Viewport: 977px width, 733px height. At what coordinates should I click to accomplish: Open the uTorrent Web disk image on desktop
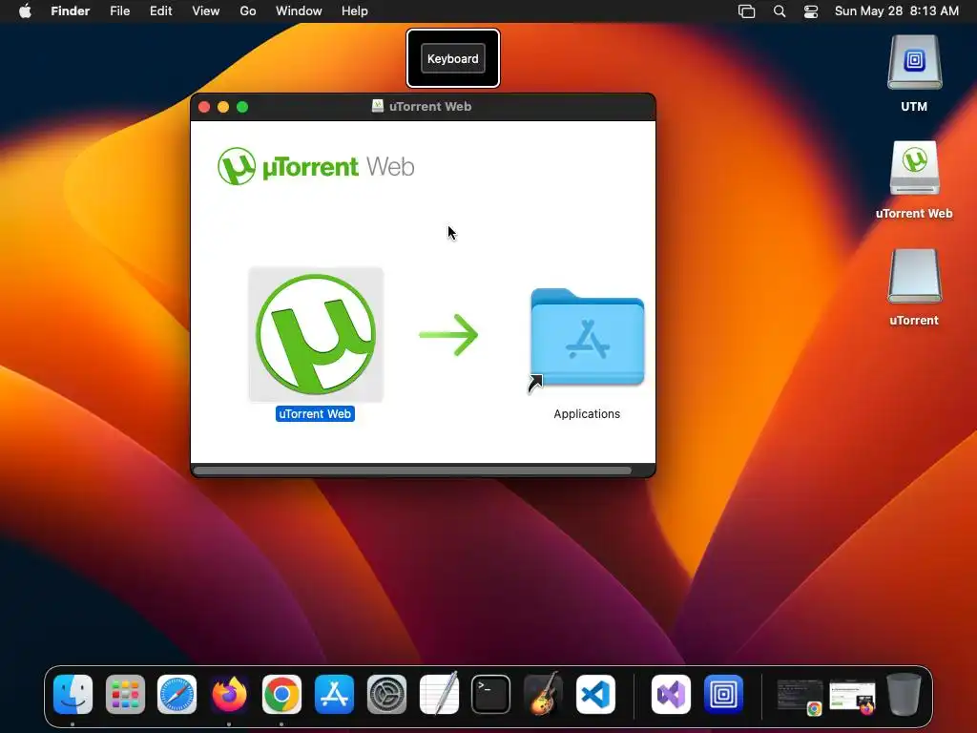click(x=914, y=169)
